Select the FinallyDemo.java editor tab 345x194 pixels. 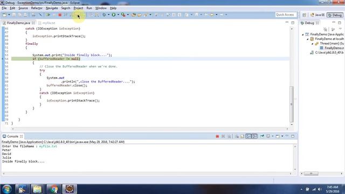(x=18, y=23)
